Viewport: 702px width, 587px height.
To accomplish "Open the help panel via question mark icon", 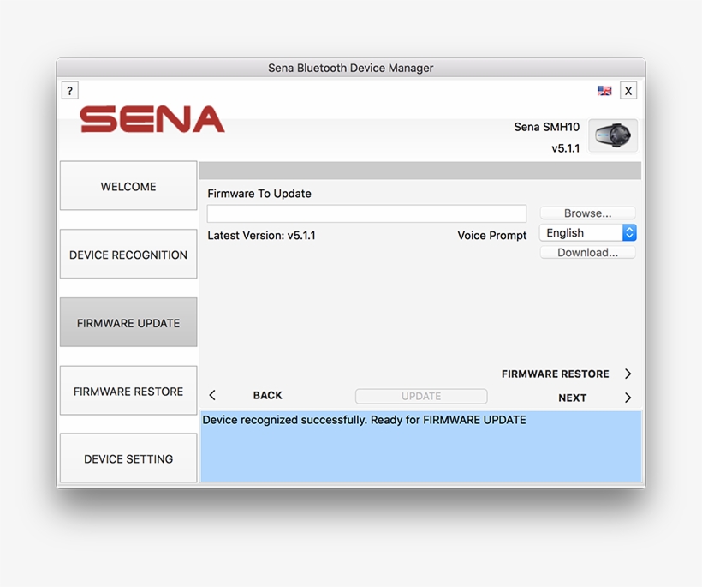I will (69, 90).
